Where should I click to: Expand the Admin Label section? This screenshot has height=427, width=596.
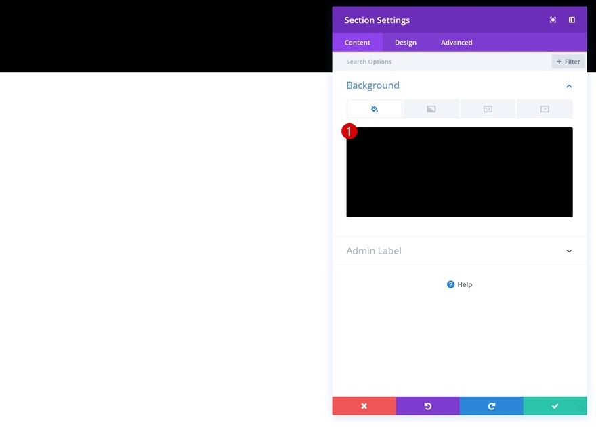(x=460, y=251)
